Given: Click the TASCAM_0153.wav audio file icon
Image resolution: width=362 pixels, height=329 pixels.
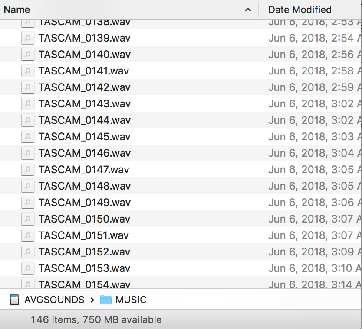Looking at the screenshot, I should click(x=27, y=268).
